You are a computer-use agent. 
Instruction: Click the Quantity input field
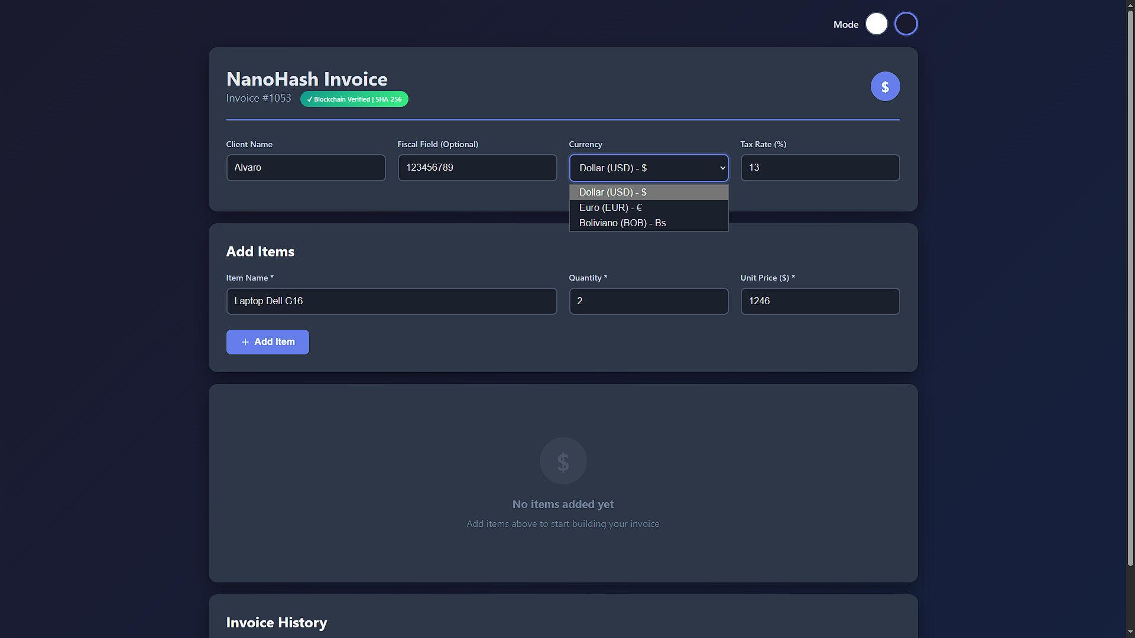pyautogui.click(x=648, y=301)
